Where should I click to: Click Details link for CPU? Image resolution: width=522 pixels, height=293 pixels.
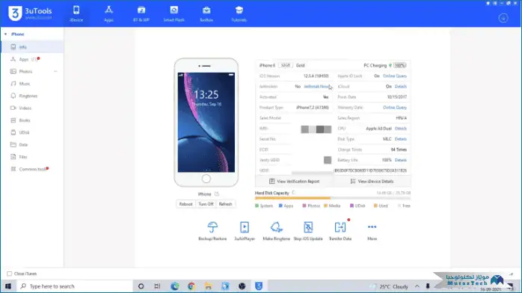401,129
